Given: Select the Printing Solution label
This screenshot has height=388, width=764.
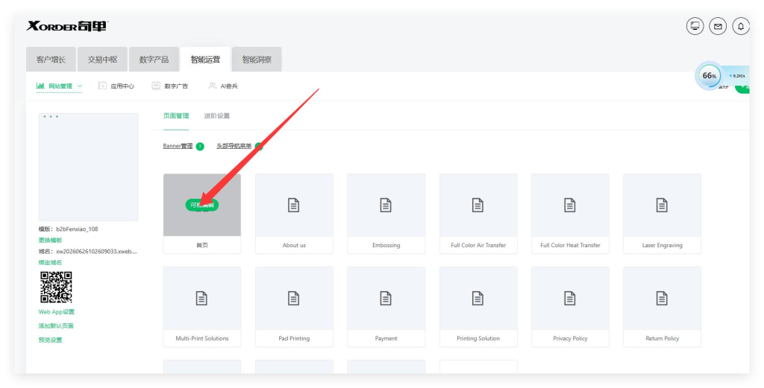Looking at the screenshot, I should click(x=478, y=338).
